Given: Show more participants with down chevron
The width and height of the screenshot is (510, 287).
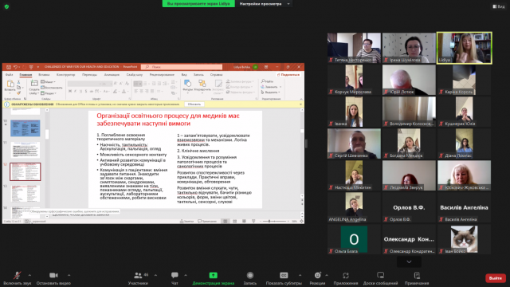Looking at the screenshot, I should pos(409,261).
